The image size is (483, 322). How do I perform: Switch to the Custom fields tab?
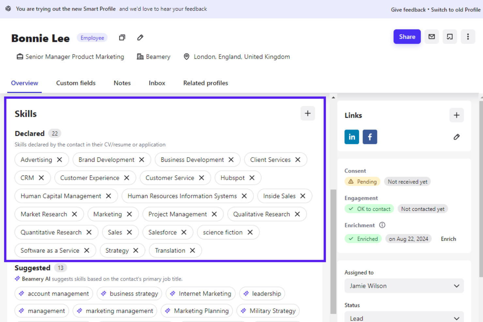pyautogui.click(x=76, y=83)
